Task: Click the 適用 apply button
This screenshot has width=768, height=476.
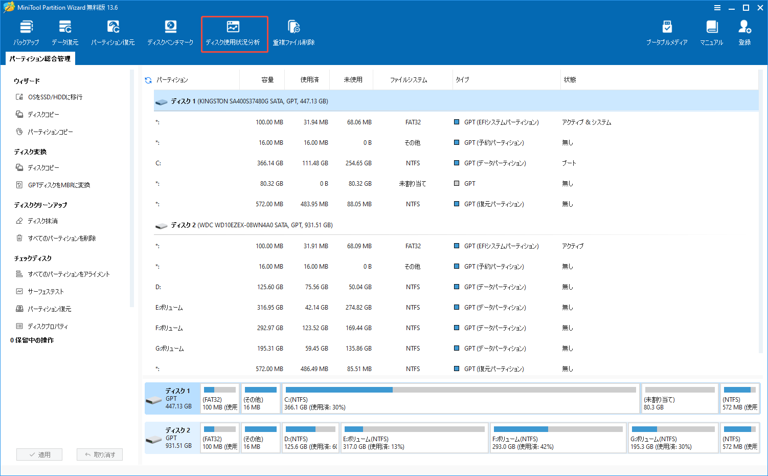Action: [x=39, y=454]
